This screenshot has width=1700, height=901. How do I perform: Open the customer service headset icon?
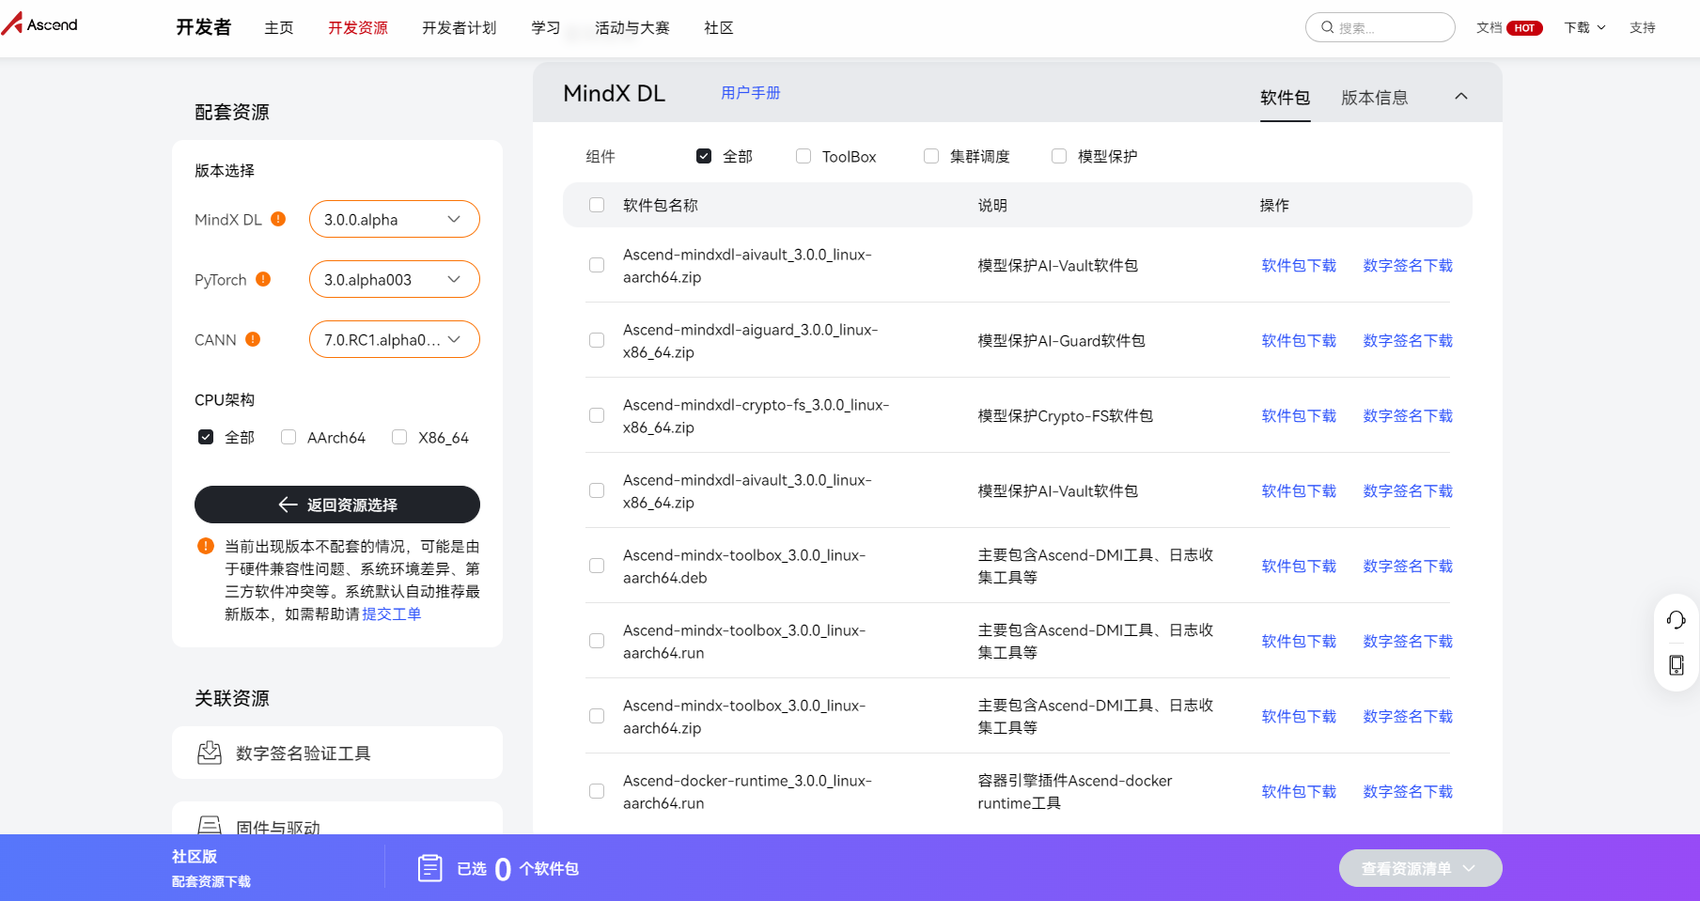[1676, 619]
